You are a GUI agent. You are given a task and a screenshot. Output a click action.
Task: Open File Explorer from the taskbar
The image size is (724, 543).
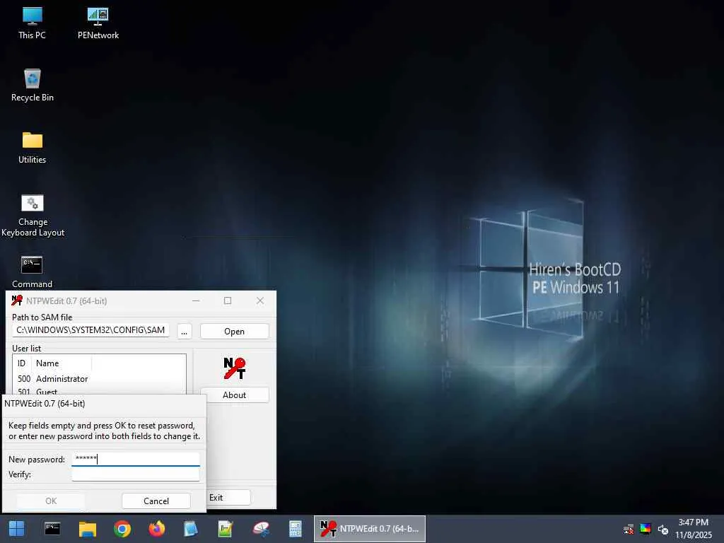pyautogui.click(x=87, y=529)
